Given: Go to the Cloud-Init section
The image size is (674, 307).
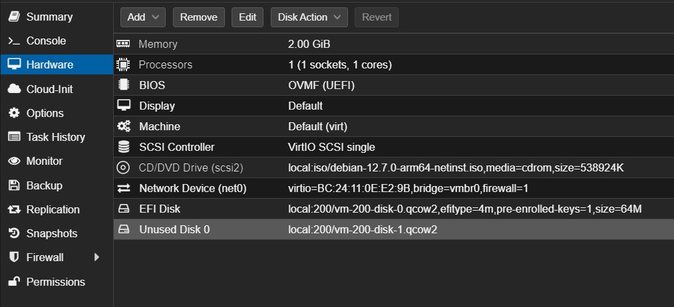Looking at the screenshot, I should 49,89.
